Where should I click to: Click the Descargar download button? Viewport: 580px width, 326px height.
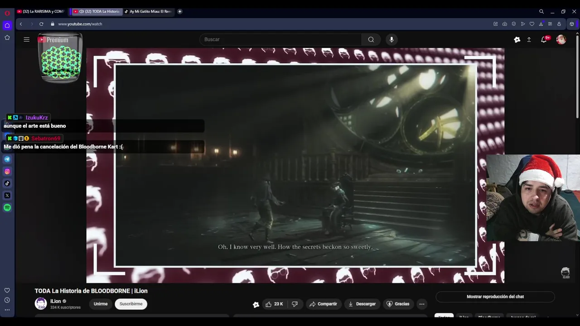[362, 304]
